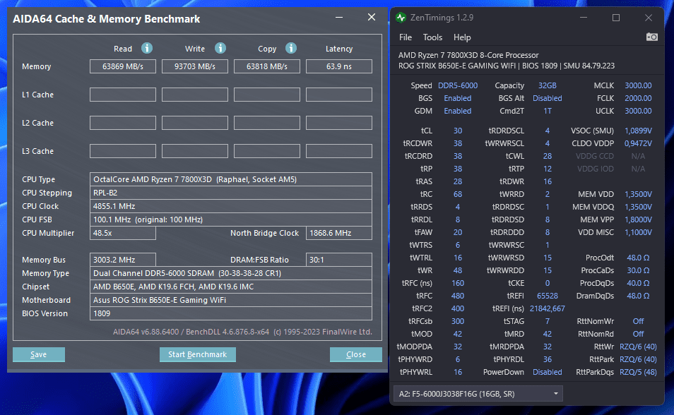Image resolution: width=674 pixels, height=415 pixels.
Task: Click the empty L1 Cache Read field
Action: tap(122, 95)
